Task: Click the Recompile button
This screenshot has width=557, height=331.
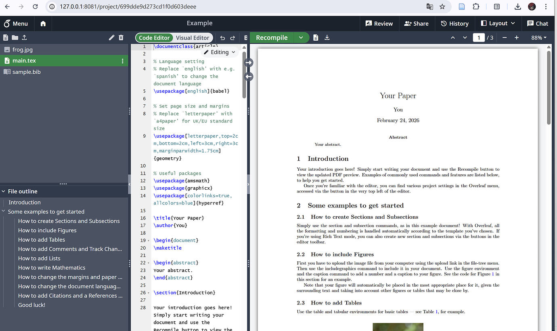Action: pyautogui.click(x=272, y=37)
